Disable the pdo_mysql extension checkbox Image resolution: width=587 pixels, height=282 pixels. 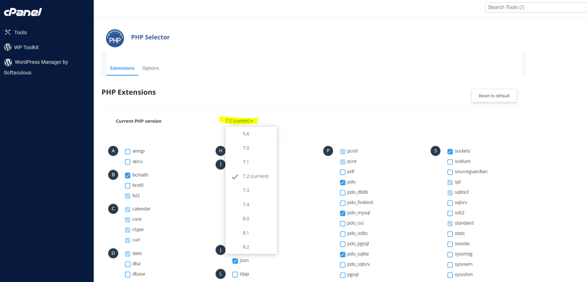coord(343,213)
